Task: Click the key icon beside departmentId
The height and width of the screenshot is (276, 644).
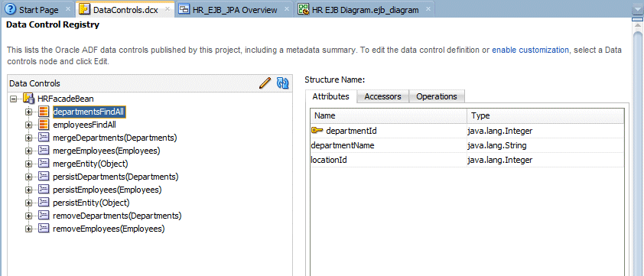Action: coord(317,131)
